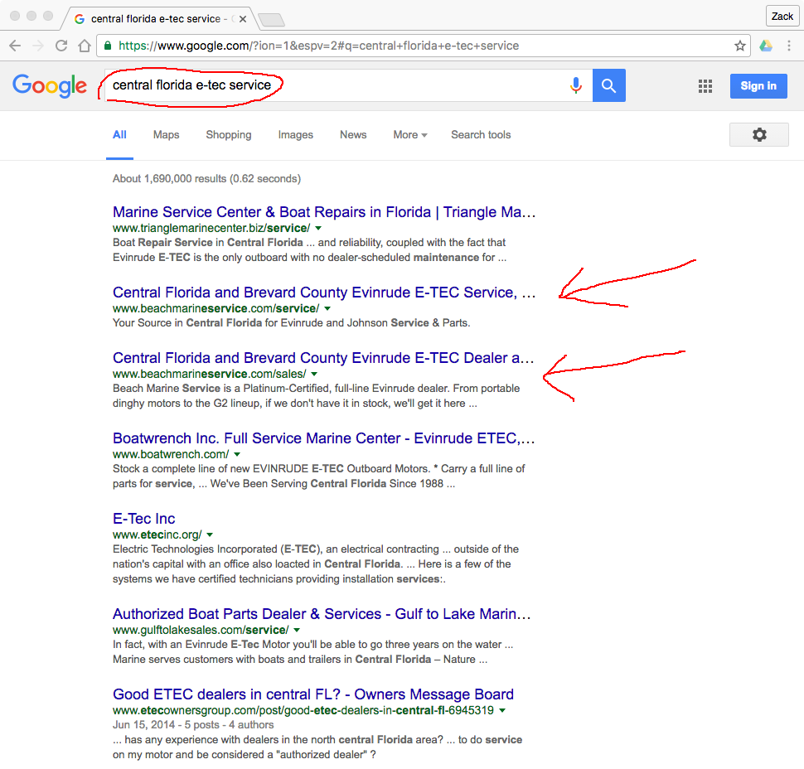
Task: Open Search tools options
Action: [x=481, y=135]
